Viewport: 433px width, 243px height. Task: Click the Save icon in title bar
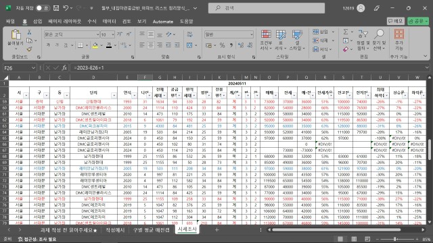(56, 8)
